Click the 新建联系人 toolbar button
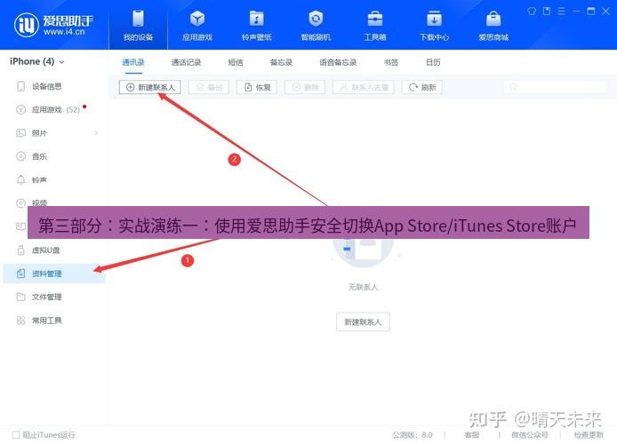The height and width of the screenshot is (444, 617). pyautogui.click(x=150, y=87)
